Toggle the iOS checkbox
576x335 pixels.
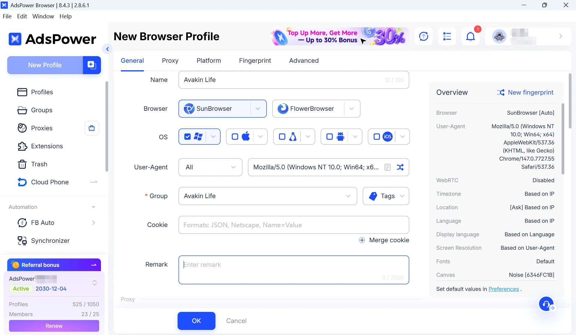(377, 137)
